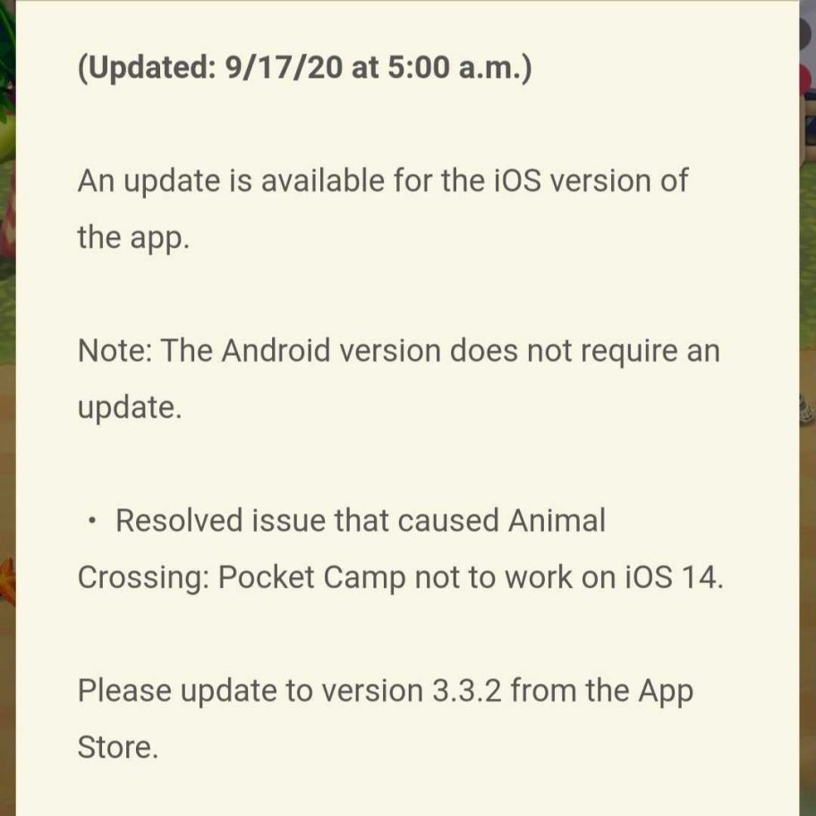Click the word 'Android' in the note
The image size is (816, 816).
(x=276, y=350)
